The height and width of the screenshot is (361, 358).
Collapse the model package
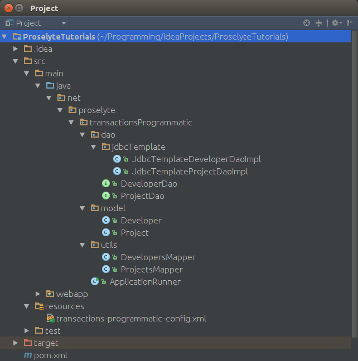83,208
